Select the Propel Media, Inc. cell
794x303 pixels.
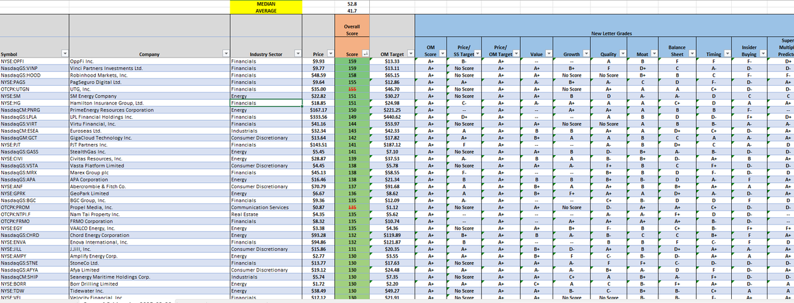pos(149,207)
